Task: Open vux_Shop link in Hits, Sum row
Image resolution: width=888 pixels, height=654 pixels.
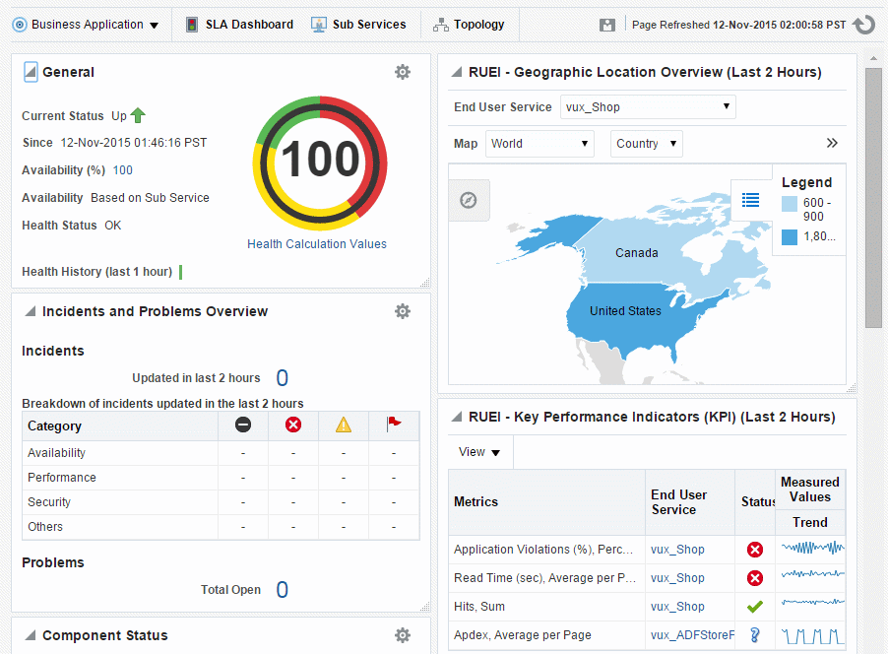Action: pyautogui.click(x=677, y=607)
